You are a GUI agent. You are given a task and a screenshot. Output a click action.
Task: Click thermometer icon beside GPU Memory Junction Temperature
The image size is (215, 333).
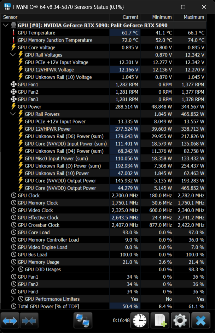[13, 40]
